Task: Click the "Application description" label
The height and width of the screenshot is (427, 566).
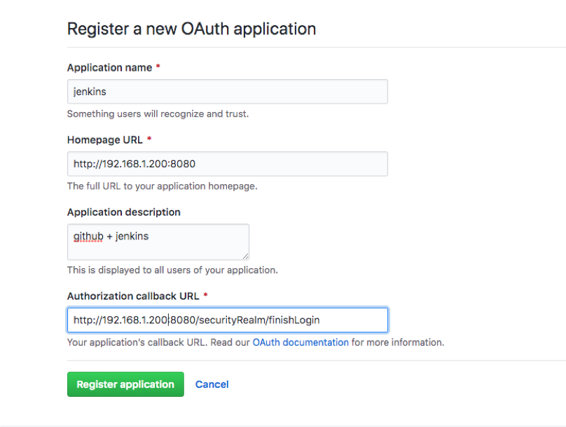Action: [124, 212]
